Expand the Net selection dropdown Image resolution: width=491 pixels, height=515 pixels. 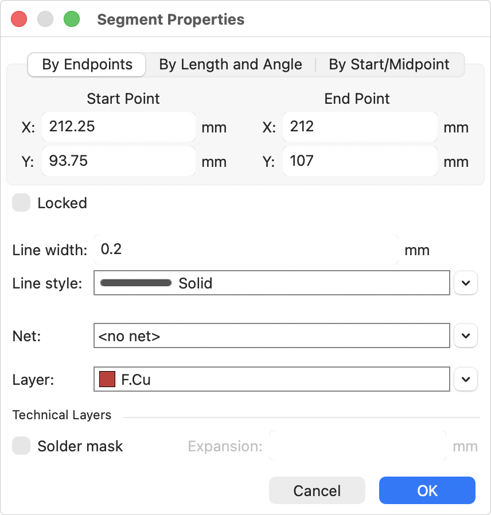(466, 335)
